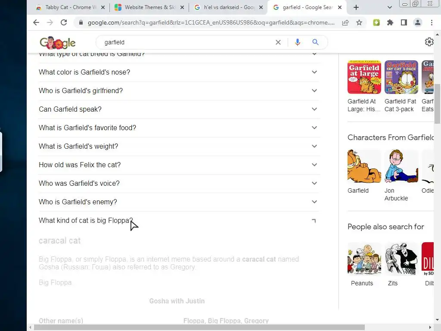Image resolution: width=441 pixels, height=331 pixels.
Task: Click the scroll down arrow
Action: pyautogui.click(x=438, y=320)
